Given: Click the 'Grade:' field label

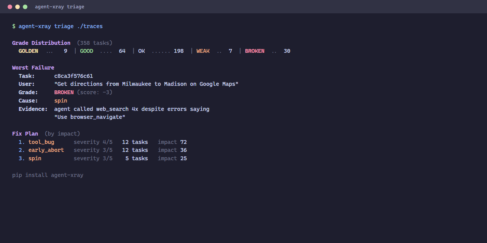Looking at the screenshot, I should [28, 92].
